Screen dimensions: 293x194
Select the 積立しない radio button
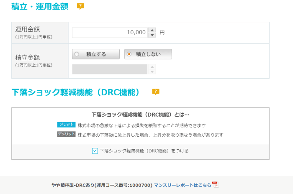(x=148, y=54)
